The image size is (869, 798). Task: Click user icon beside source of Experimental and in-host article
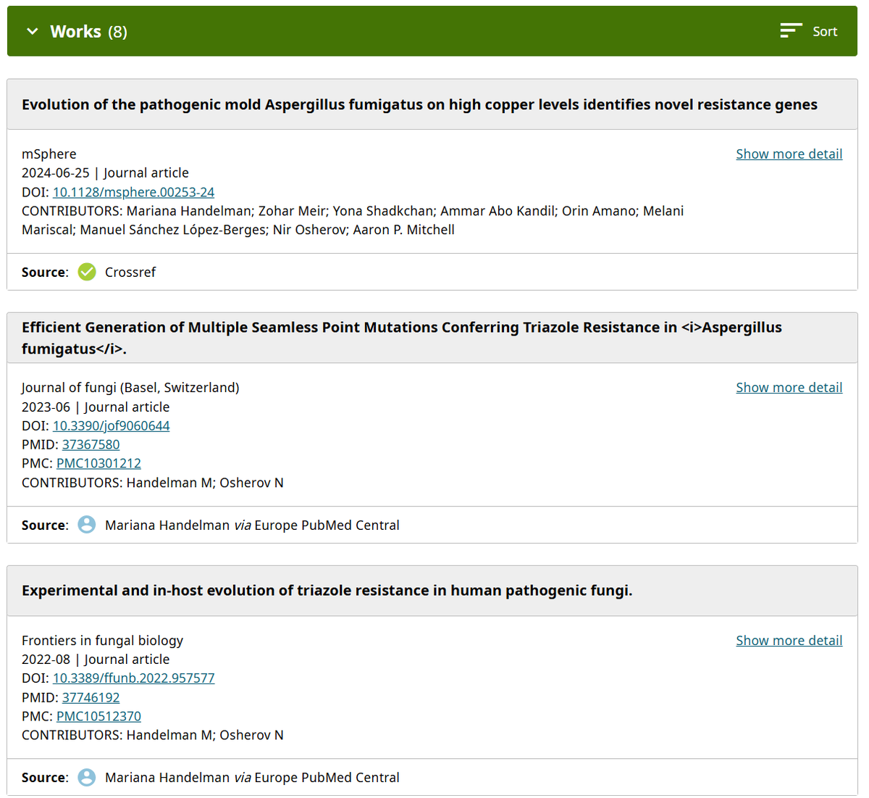pos(87,777)
